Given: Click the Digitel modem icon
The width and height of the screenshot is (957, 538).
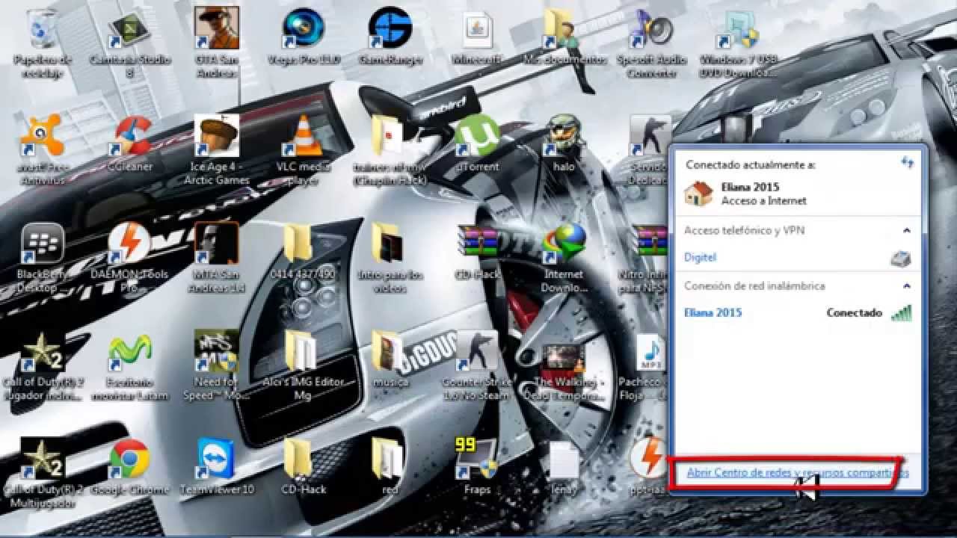Looking at the screenshot, I should (901, 259).
